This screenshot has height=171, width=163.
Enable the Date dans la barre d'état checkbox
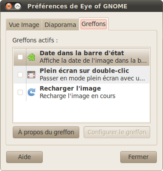click(20, 57)
